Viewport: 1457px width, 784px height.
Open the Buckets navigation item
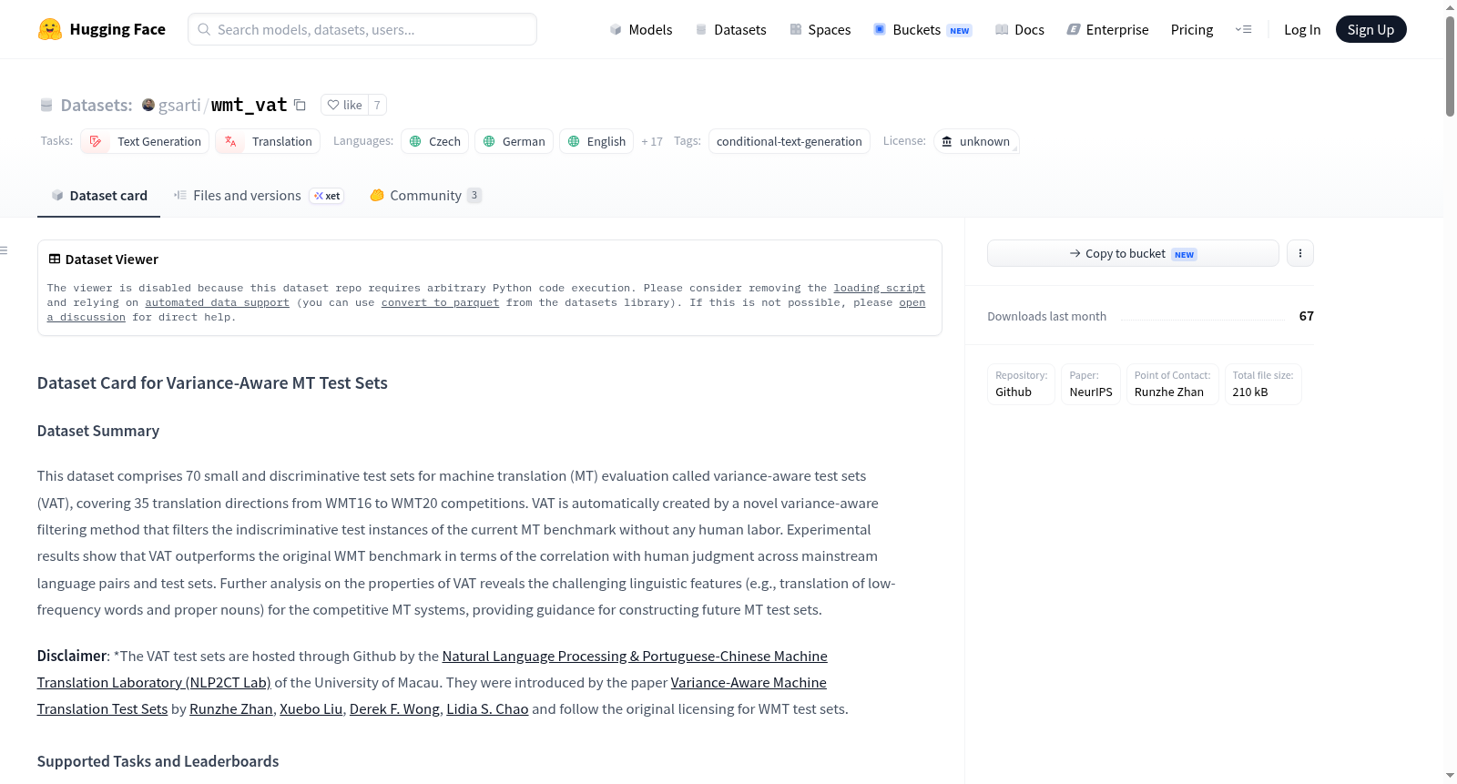[922, 29]
